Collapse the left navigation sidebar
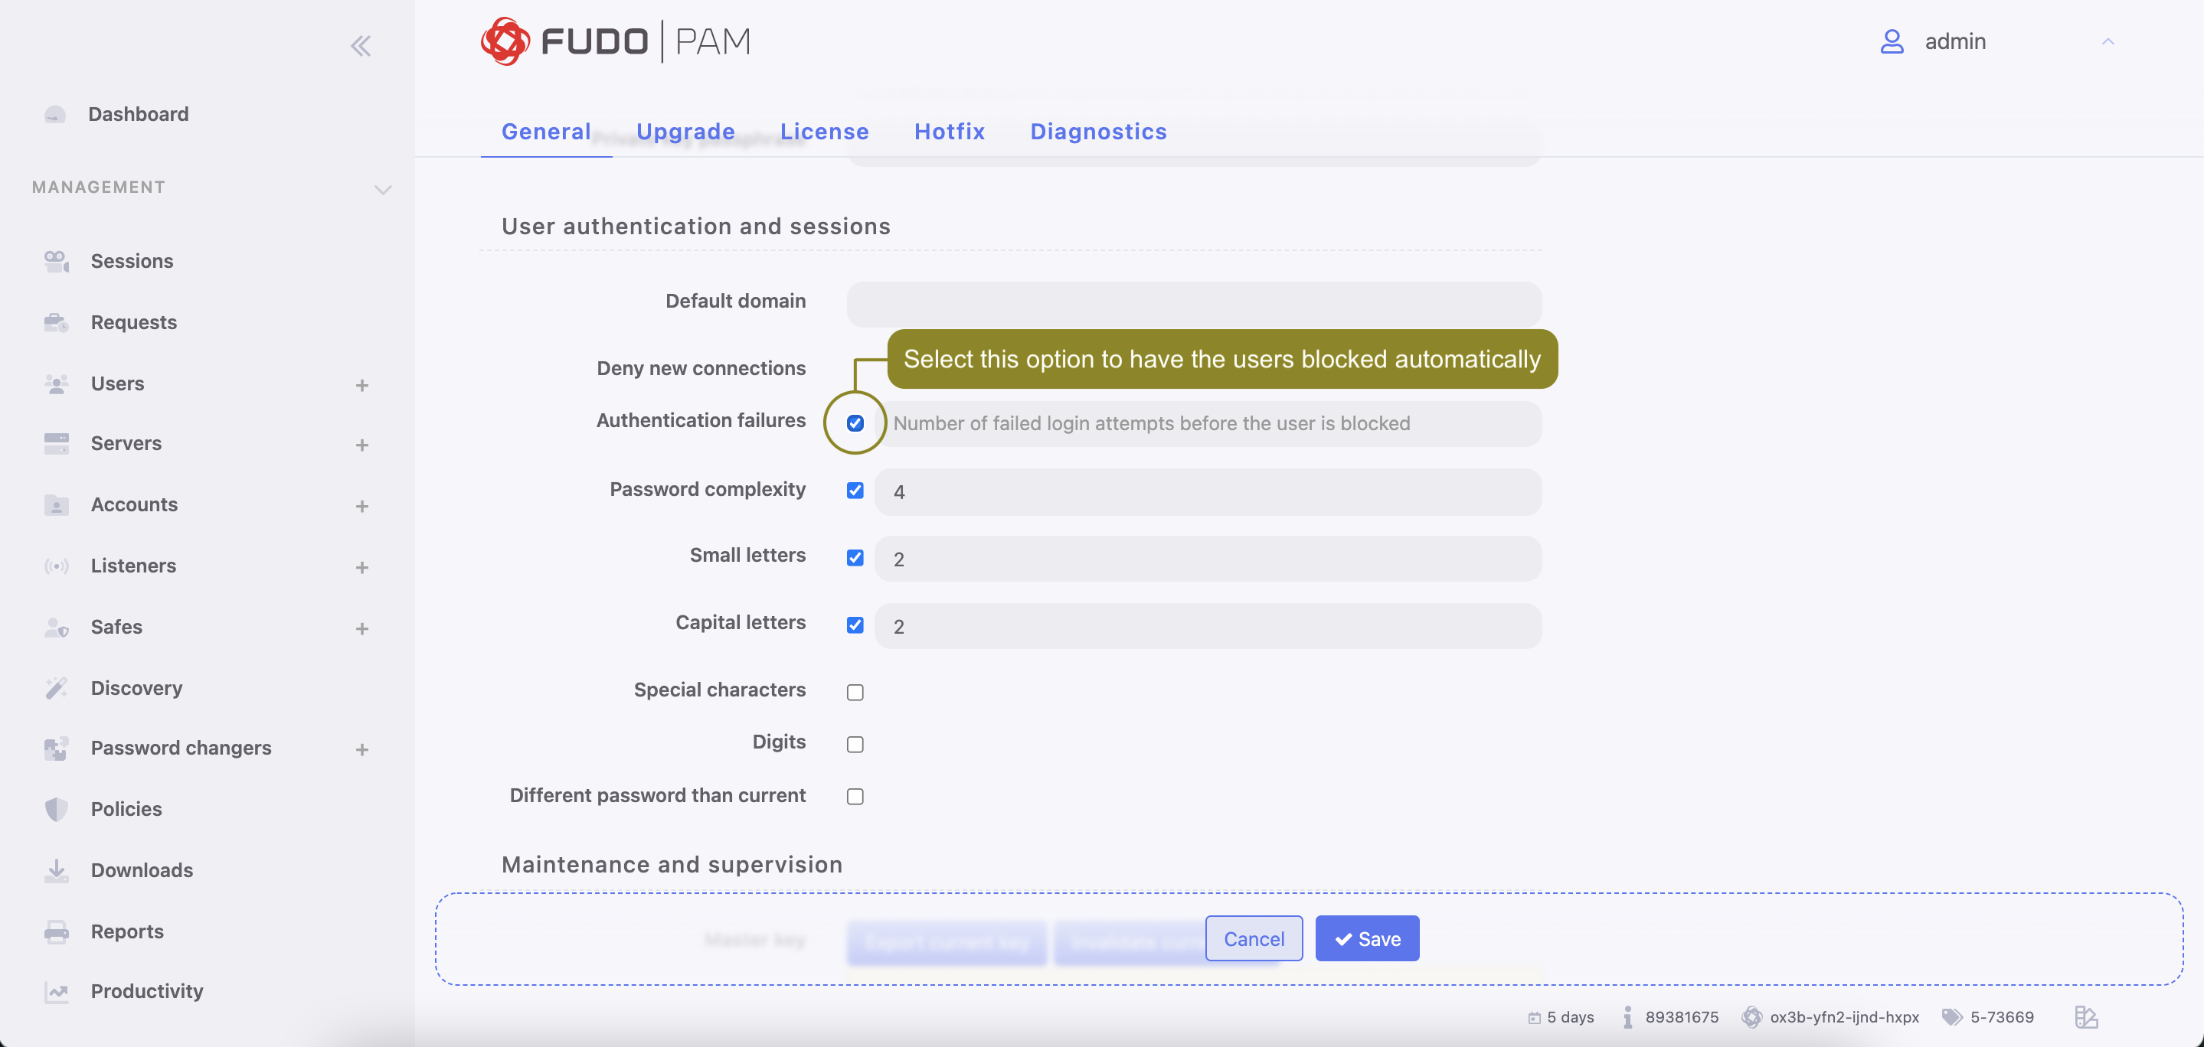 360,45
